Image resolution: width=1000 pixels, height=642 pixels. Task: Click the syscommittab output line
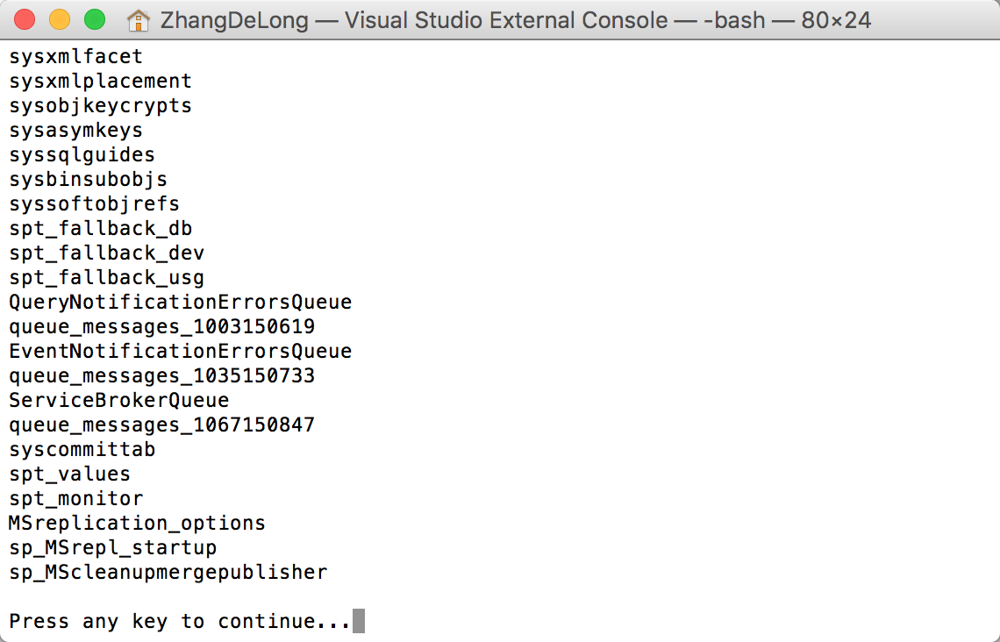click(82, 449)
